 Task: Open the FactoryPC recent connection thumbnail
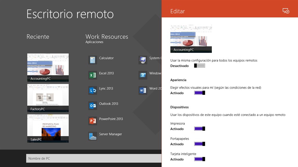pos(48,98)
